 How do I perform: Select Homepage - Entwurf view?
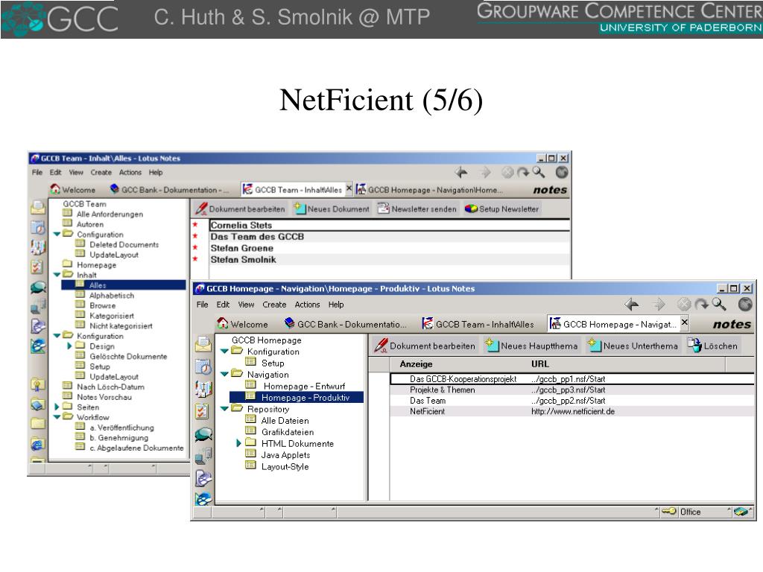click(x=304, y=387)
